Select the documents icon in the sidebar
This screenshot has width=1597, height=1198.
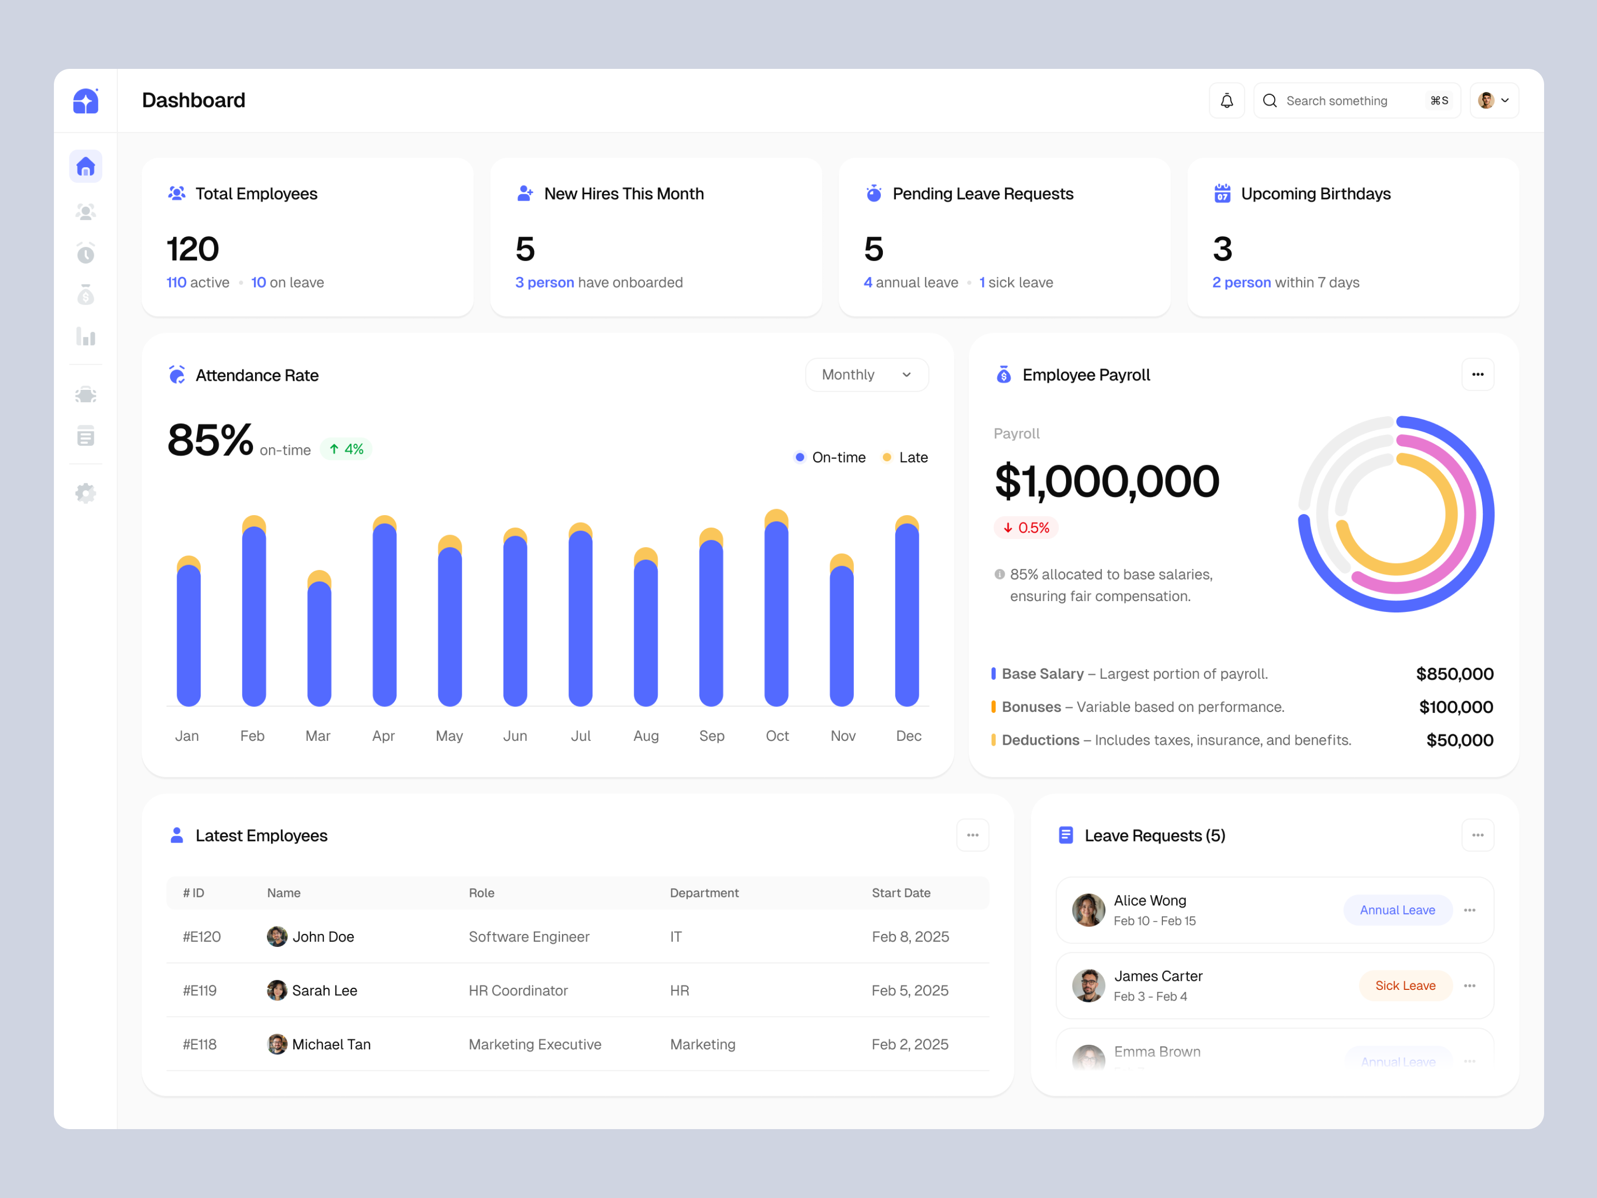pyautogui.click(x=86, y=435)
